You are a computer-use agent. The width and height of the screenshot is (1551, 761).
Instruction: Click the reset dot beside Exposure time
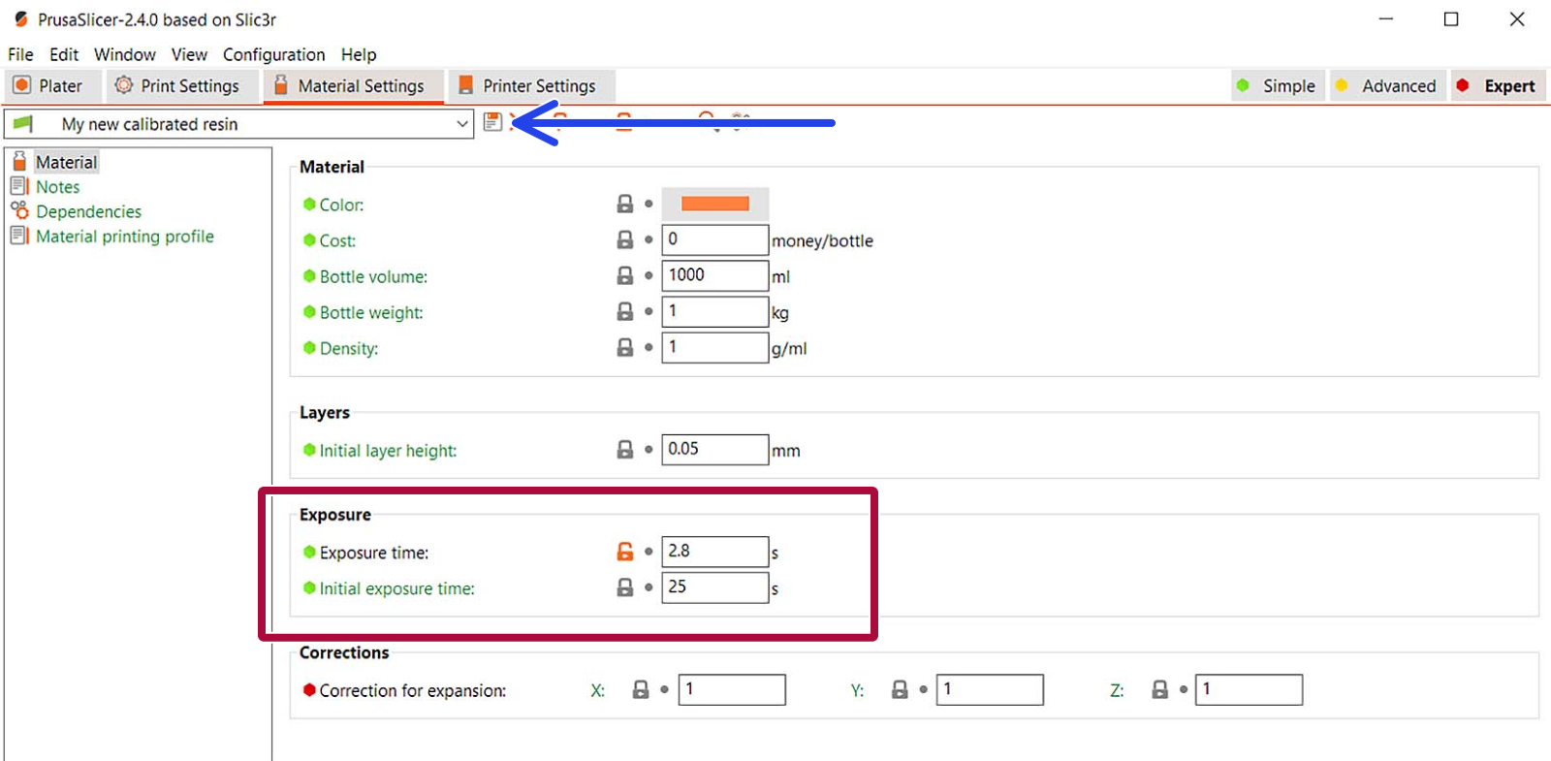[649, 552]
